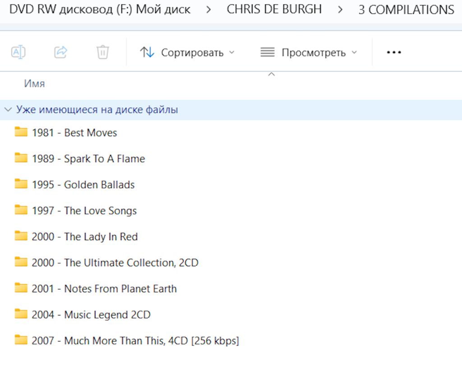
Task: Click the sort arrows icon
Action: [147, 52]
